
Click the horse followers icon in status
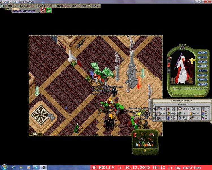click(191, 118)
